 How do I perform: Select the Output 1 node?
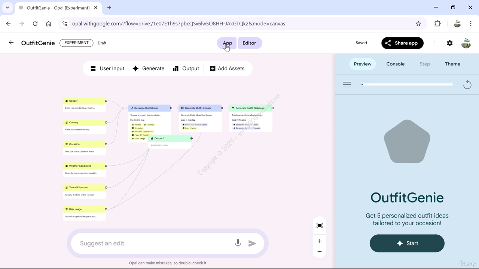(x=170, y=142)
